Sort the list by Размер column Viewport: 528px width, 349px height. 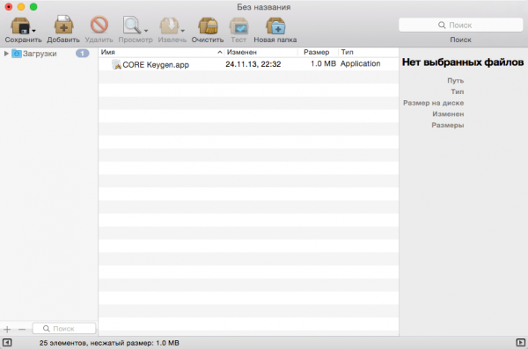coord(318,52)
